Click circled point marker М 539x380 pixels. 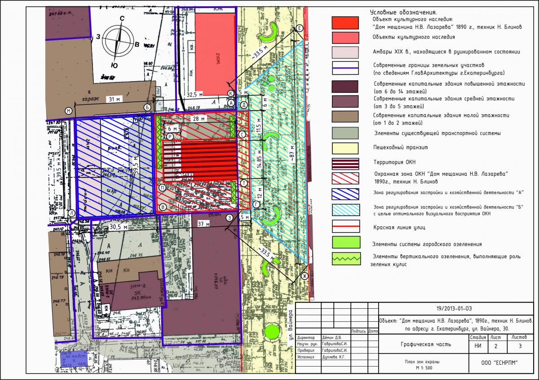click(x=69, y=111)
